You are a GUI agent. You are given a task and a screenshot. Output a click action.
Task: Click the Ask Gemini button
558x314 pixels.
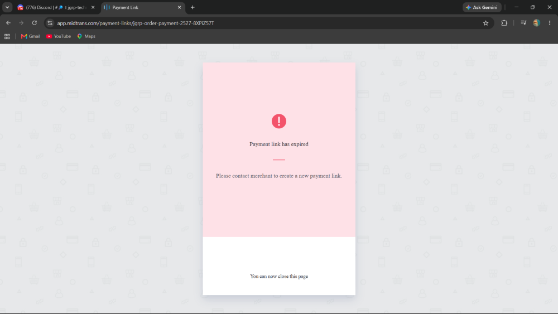[482, 7]
